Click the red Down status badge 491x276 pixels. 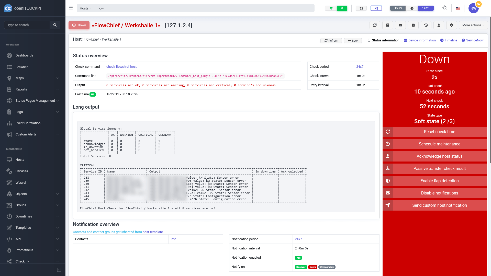[79, 25]
